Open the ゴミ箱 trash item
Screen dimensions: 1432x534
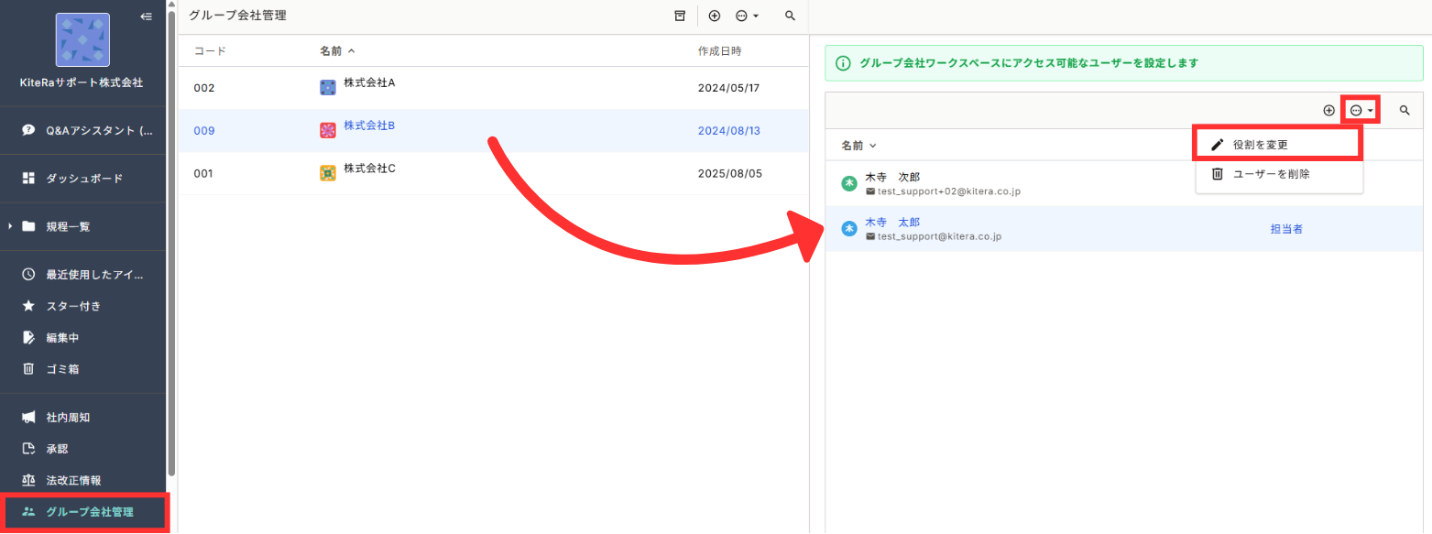pos(64,369)
